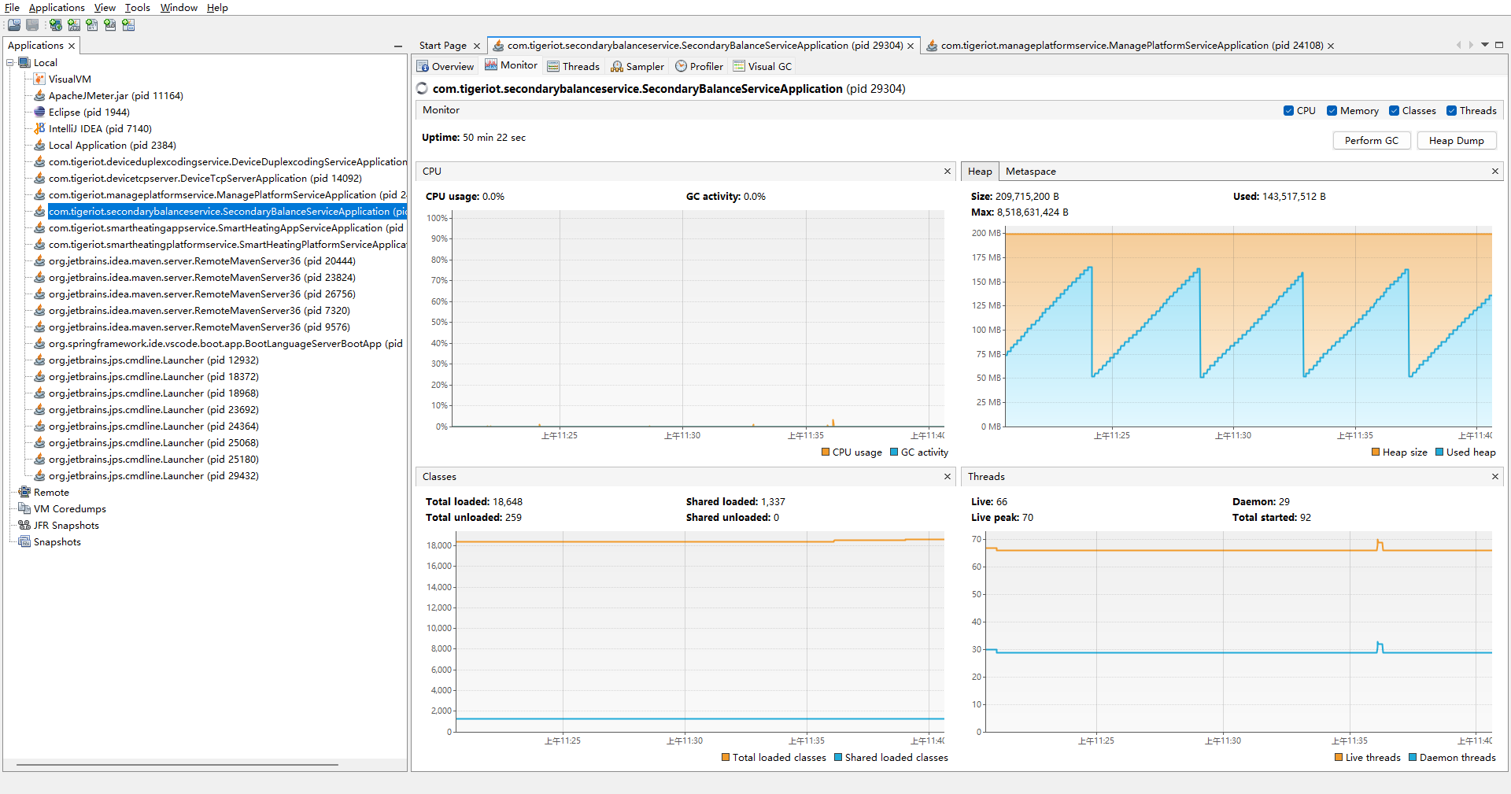This screenshot has height=794, width=1511.
Task: Click the Add Remote Host toolbar icon
Action: click(56, 25)
